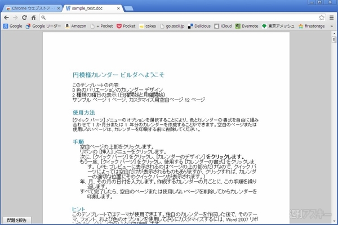
Task: Click the ヒント heading
Action: [x=78, y=209]
